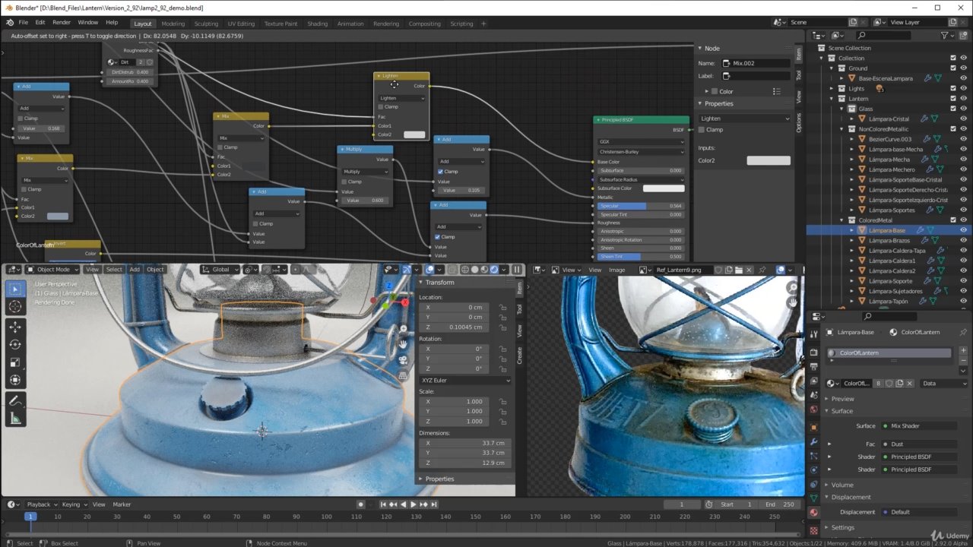Activate the Rotate tool in 3D viewport
973x547 pixels.
tap(15, 344)
